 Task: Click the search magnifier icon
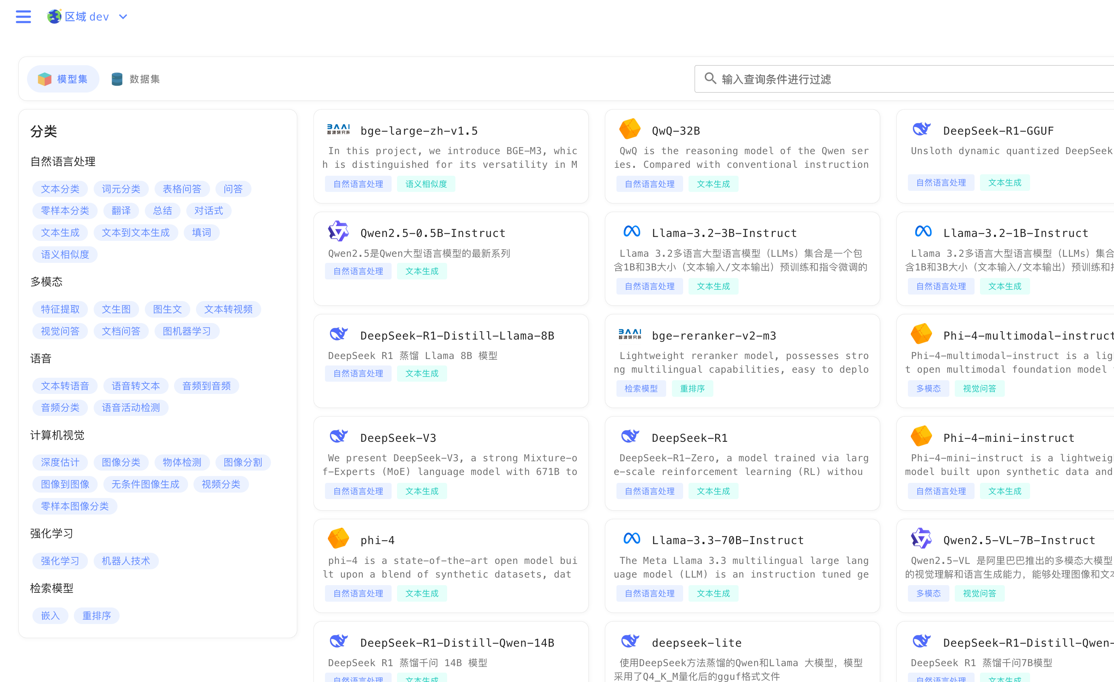[710, 78]
